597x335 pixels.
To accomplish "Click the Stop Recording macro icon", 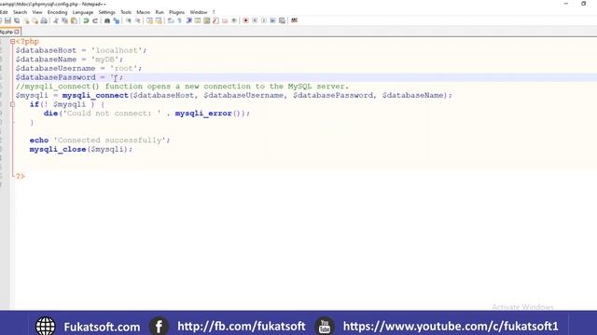I will (x=255, y=20).
